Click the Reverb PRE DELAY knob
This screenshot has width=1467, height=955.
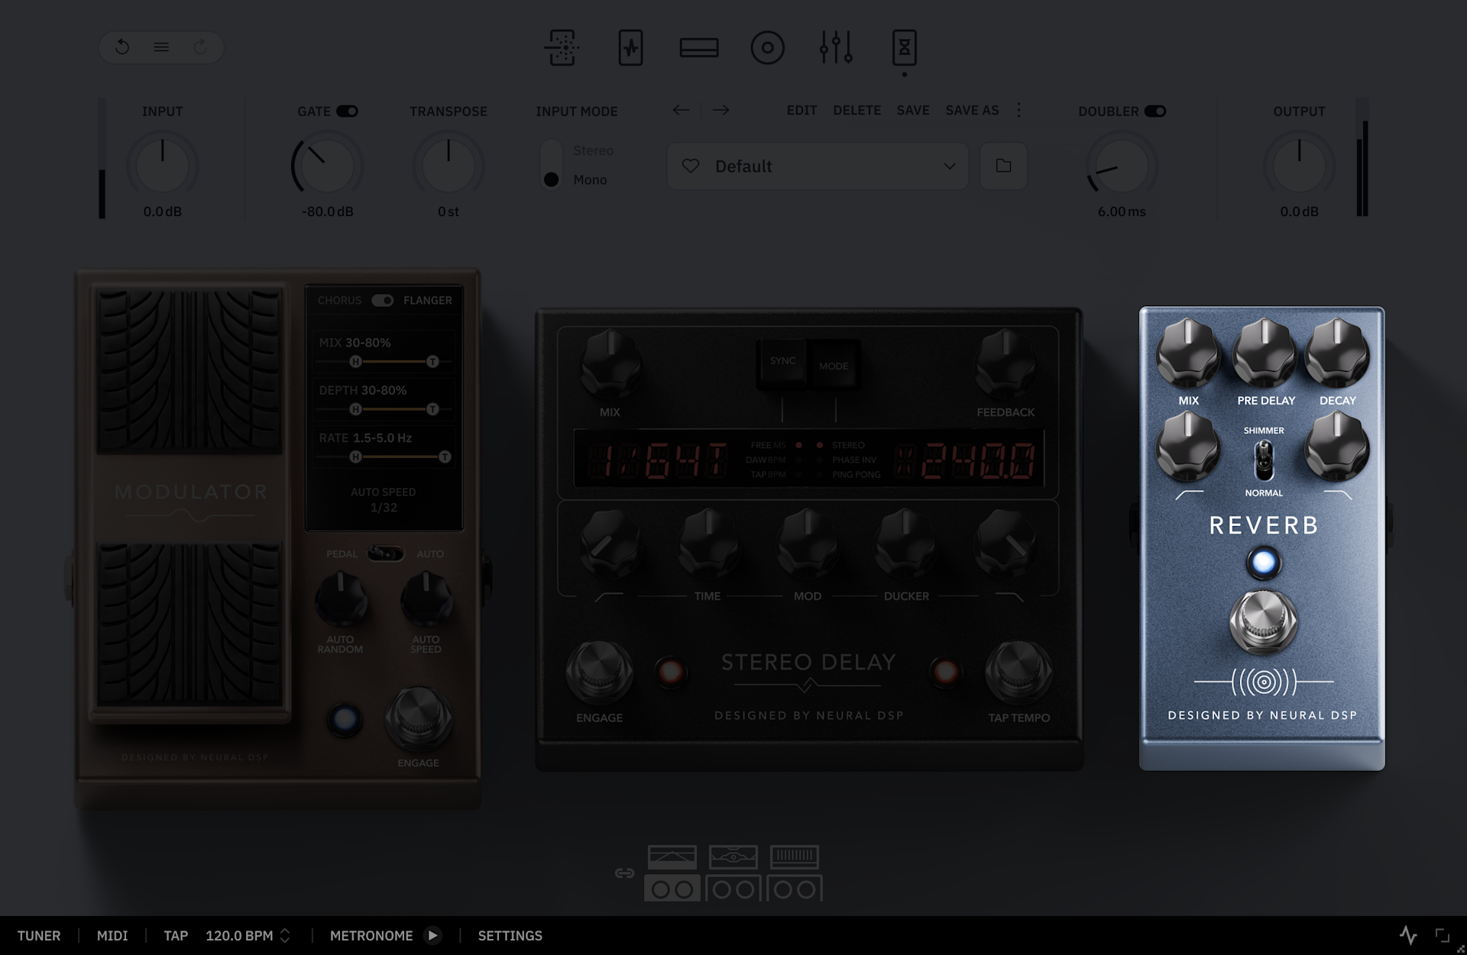pyautogui.click(x=1265, y=354)
